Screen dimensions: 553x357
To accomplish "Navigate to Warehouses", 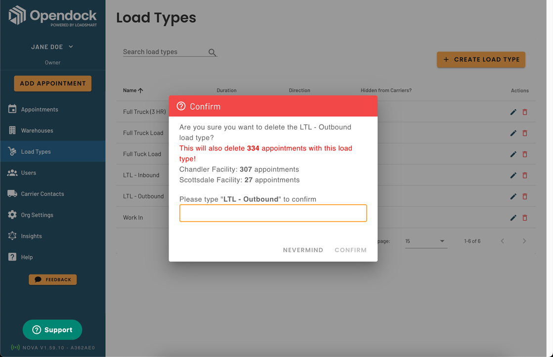I will click(x=37, y=131).
